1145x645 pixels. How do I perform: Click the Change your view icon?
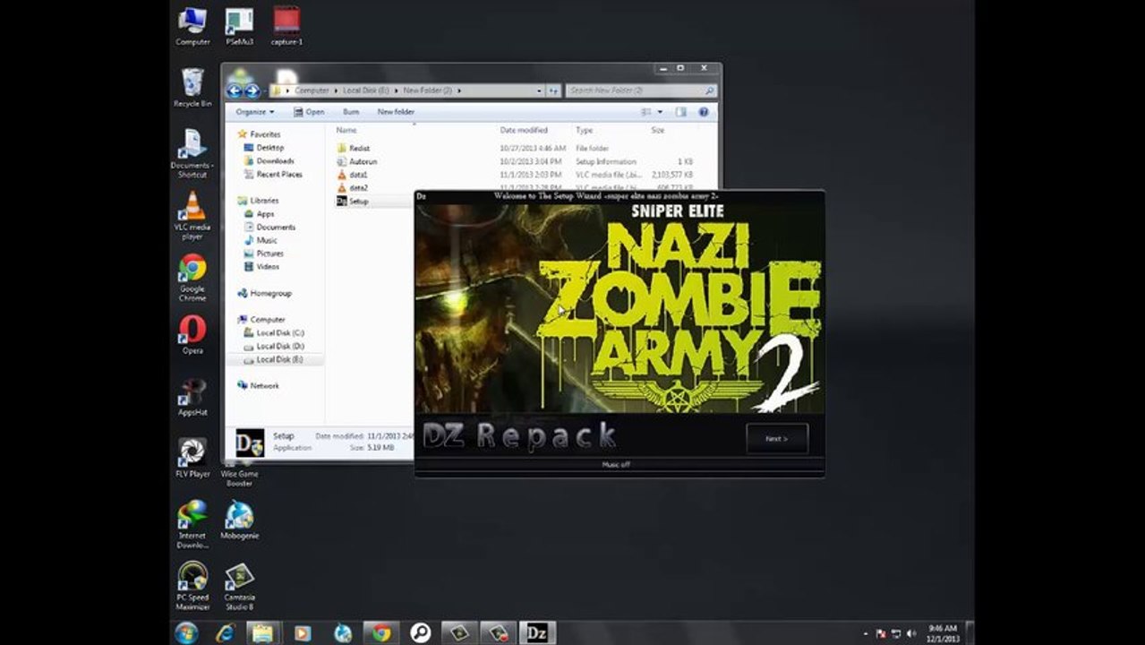(646, 112)
